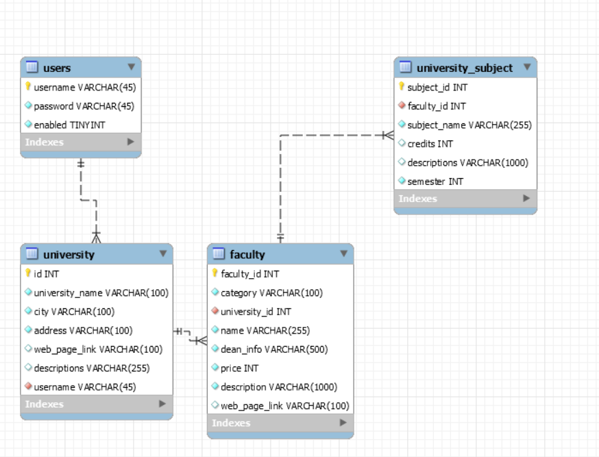
Task: Expand Indexes section of faculty table
Action: (343, 423)
